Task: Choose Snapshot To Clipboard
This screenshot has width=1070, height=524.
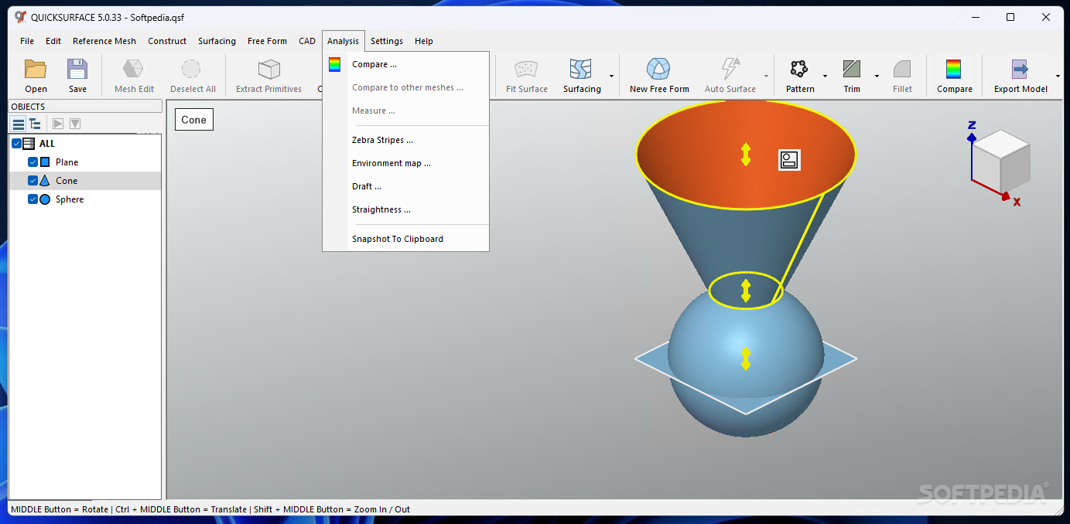Action: (406, 239)
